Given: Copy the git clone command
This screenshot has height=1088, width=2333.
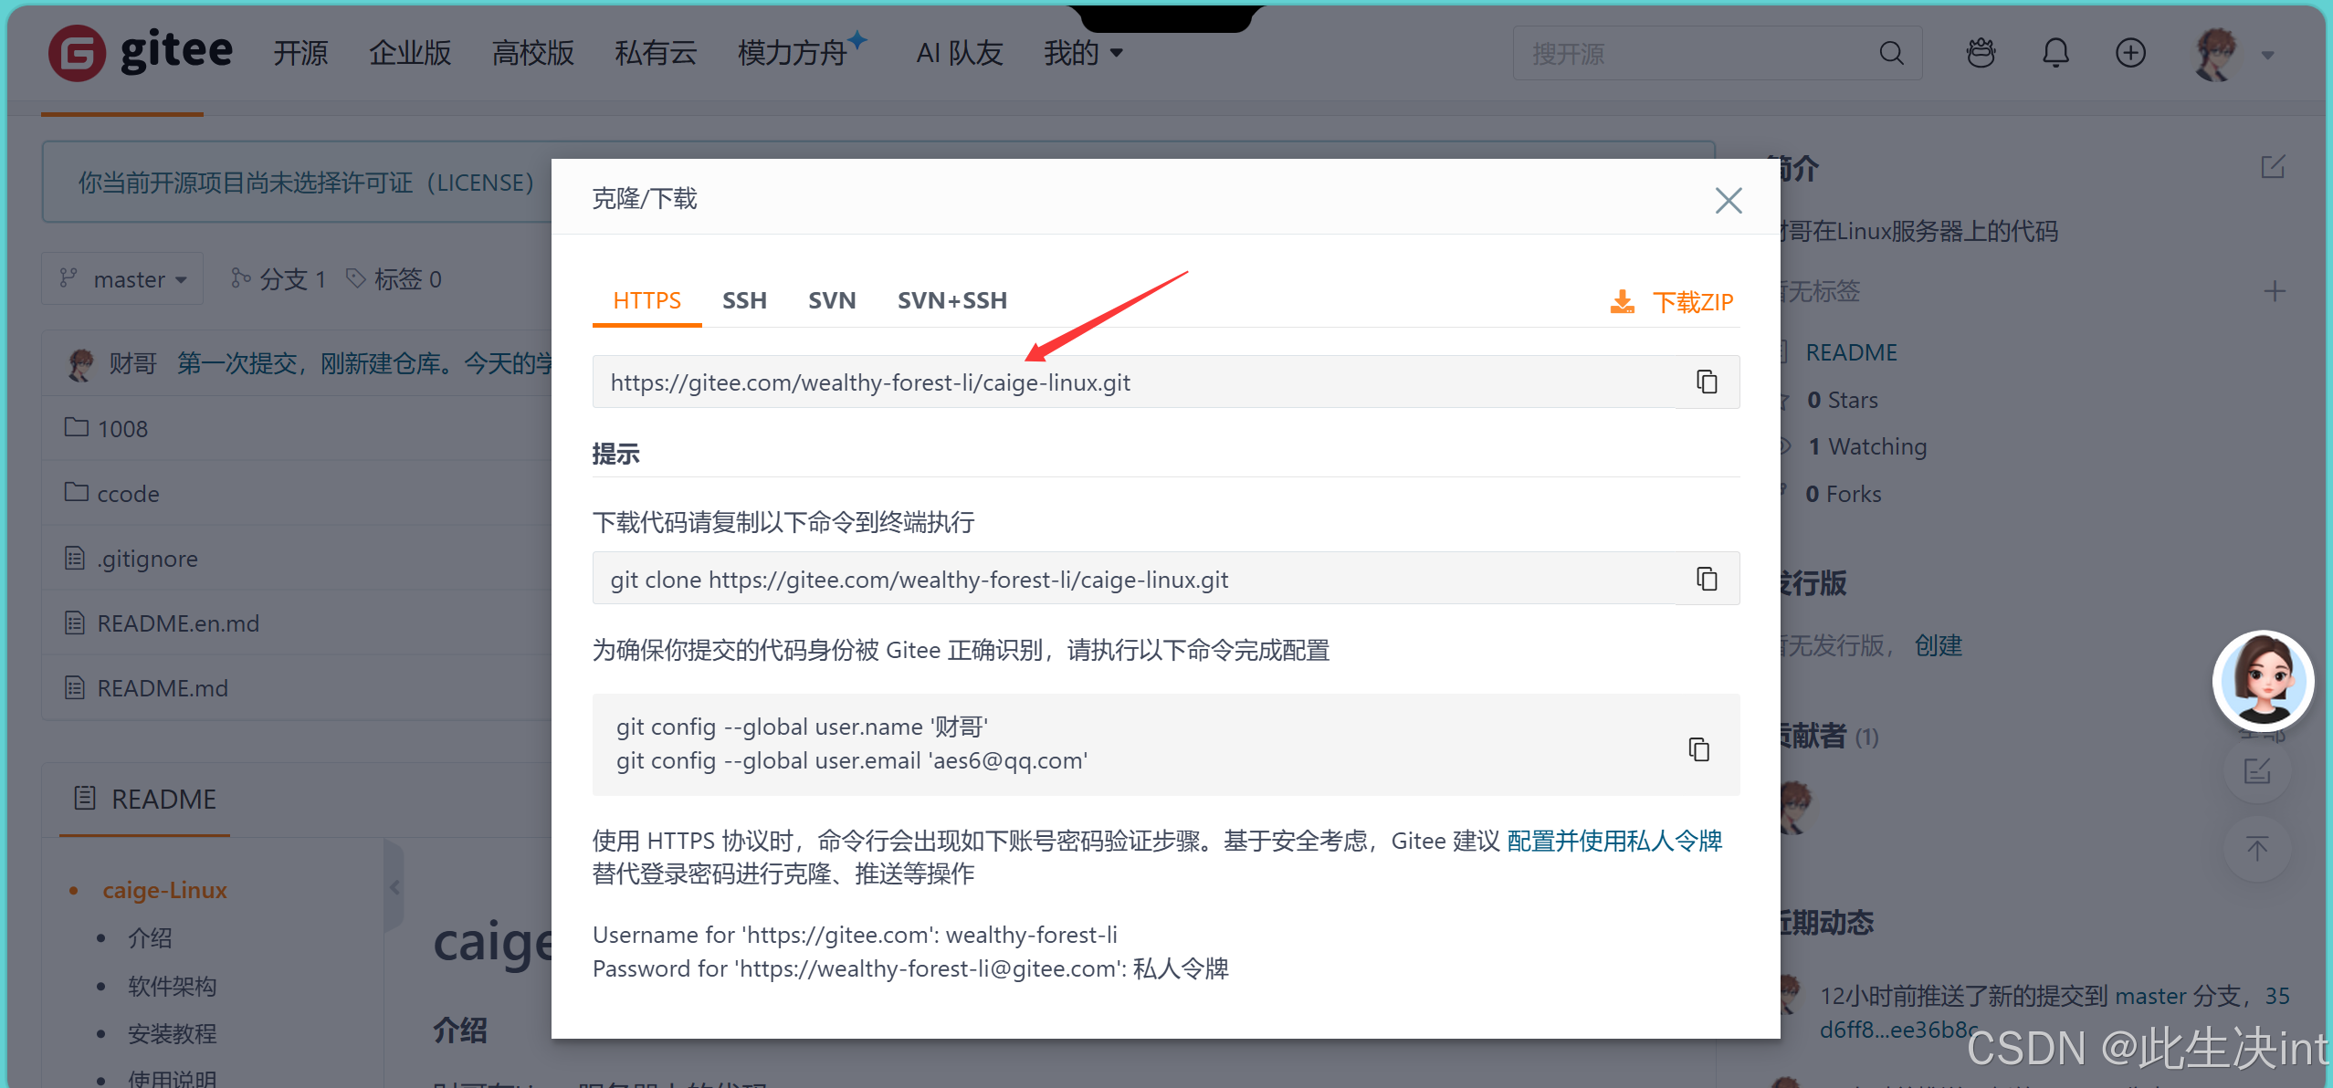Looking at the screenshot, I should [1707, 579].
